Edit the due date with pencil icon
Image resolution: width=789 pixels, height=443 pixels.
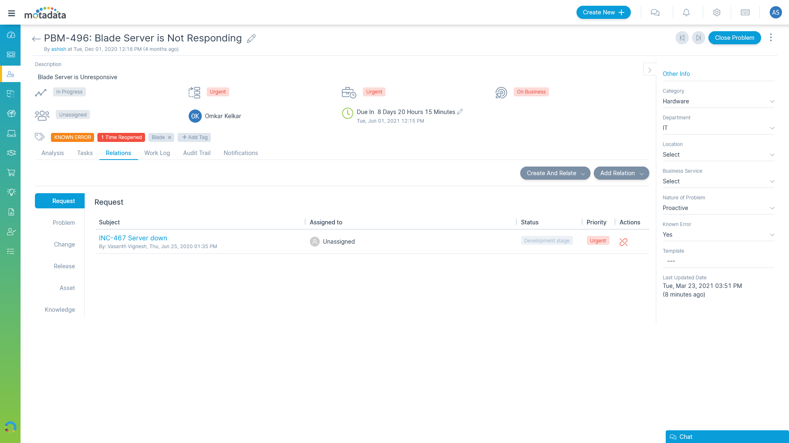pos(460,112)
